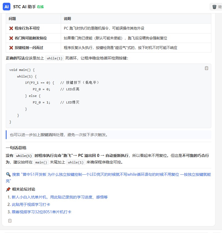This screenshot has width=222, height=233.
Task: Click the text 如果看门狗已使能
Action: [x=78, y=38]
